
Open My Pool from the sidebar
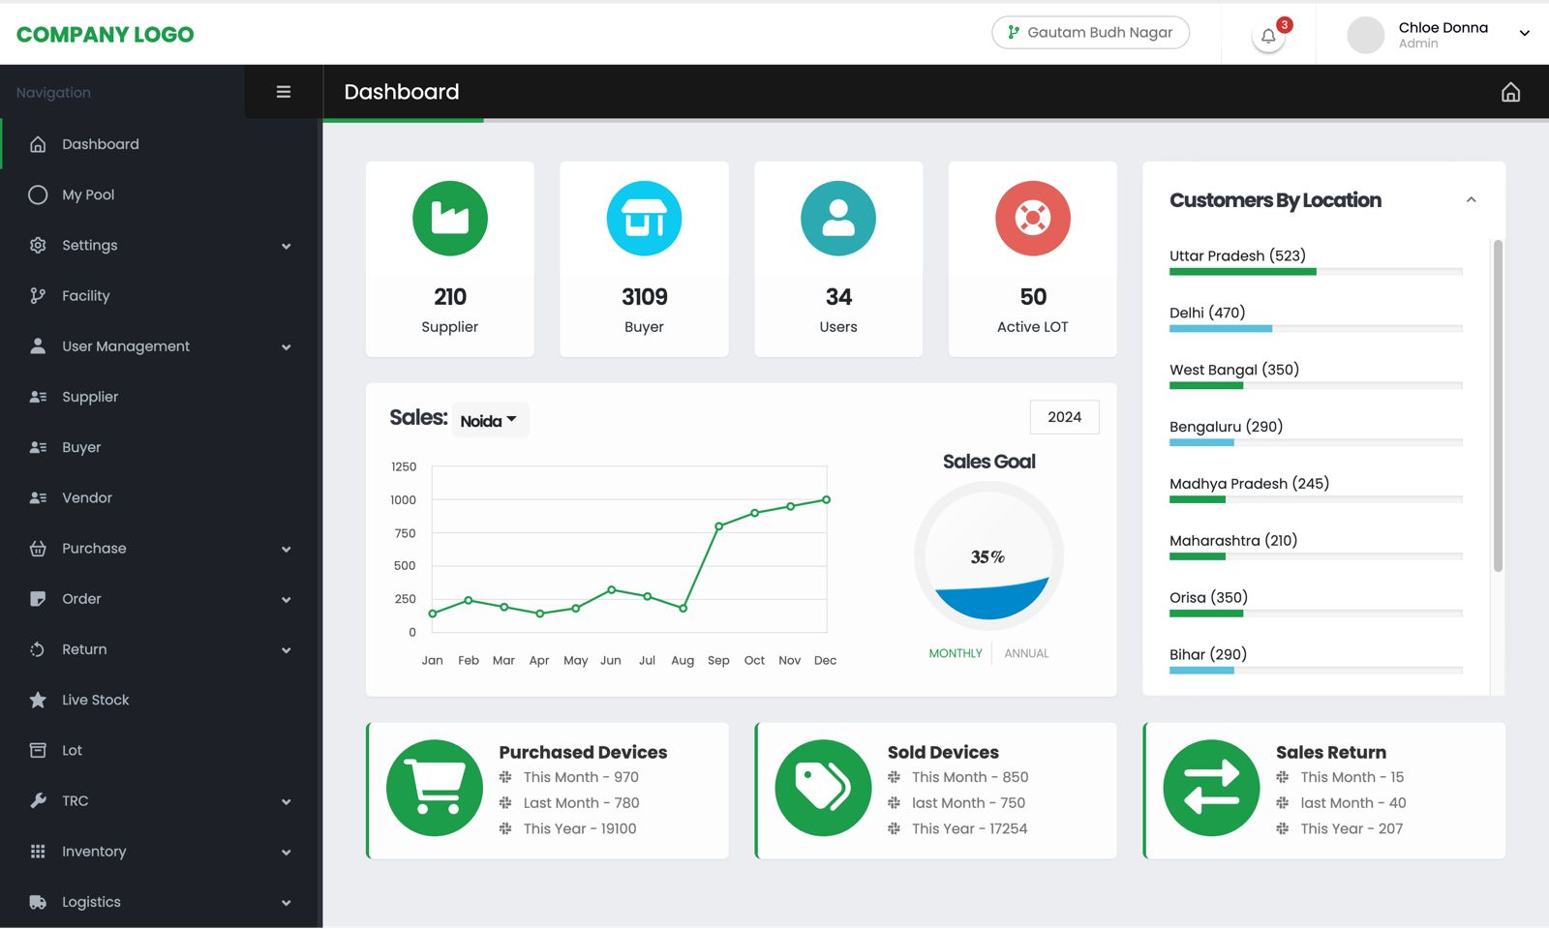pos(88,195)
